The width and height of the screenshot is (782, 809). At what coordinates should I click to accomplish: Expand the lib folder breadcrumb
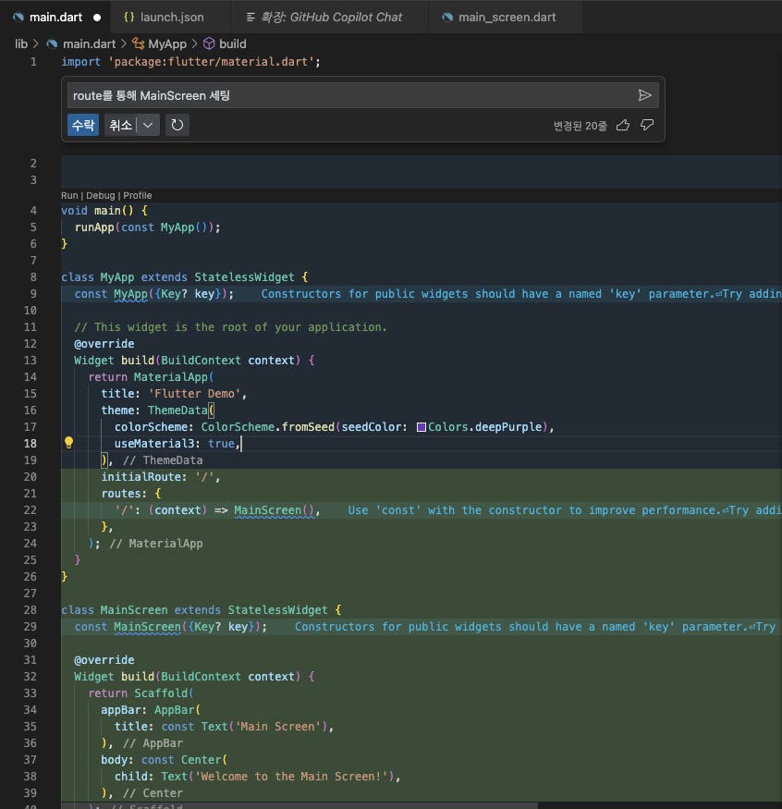(21, 43)
